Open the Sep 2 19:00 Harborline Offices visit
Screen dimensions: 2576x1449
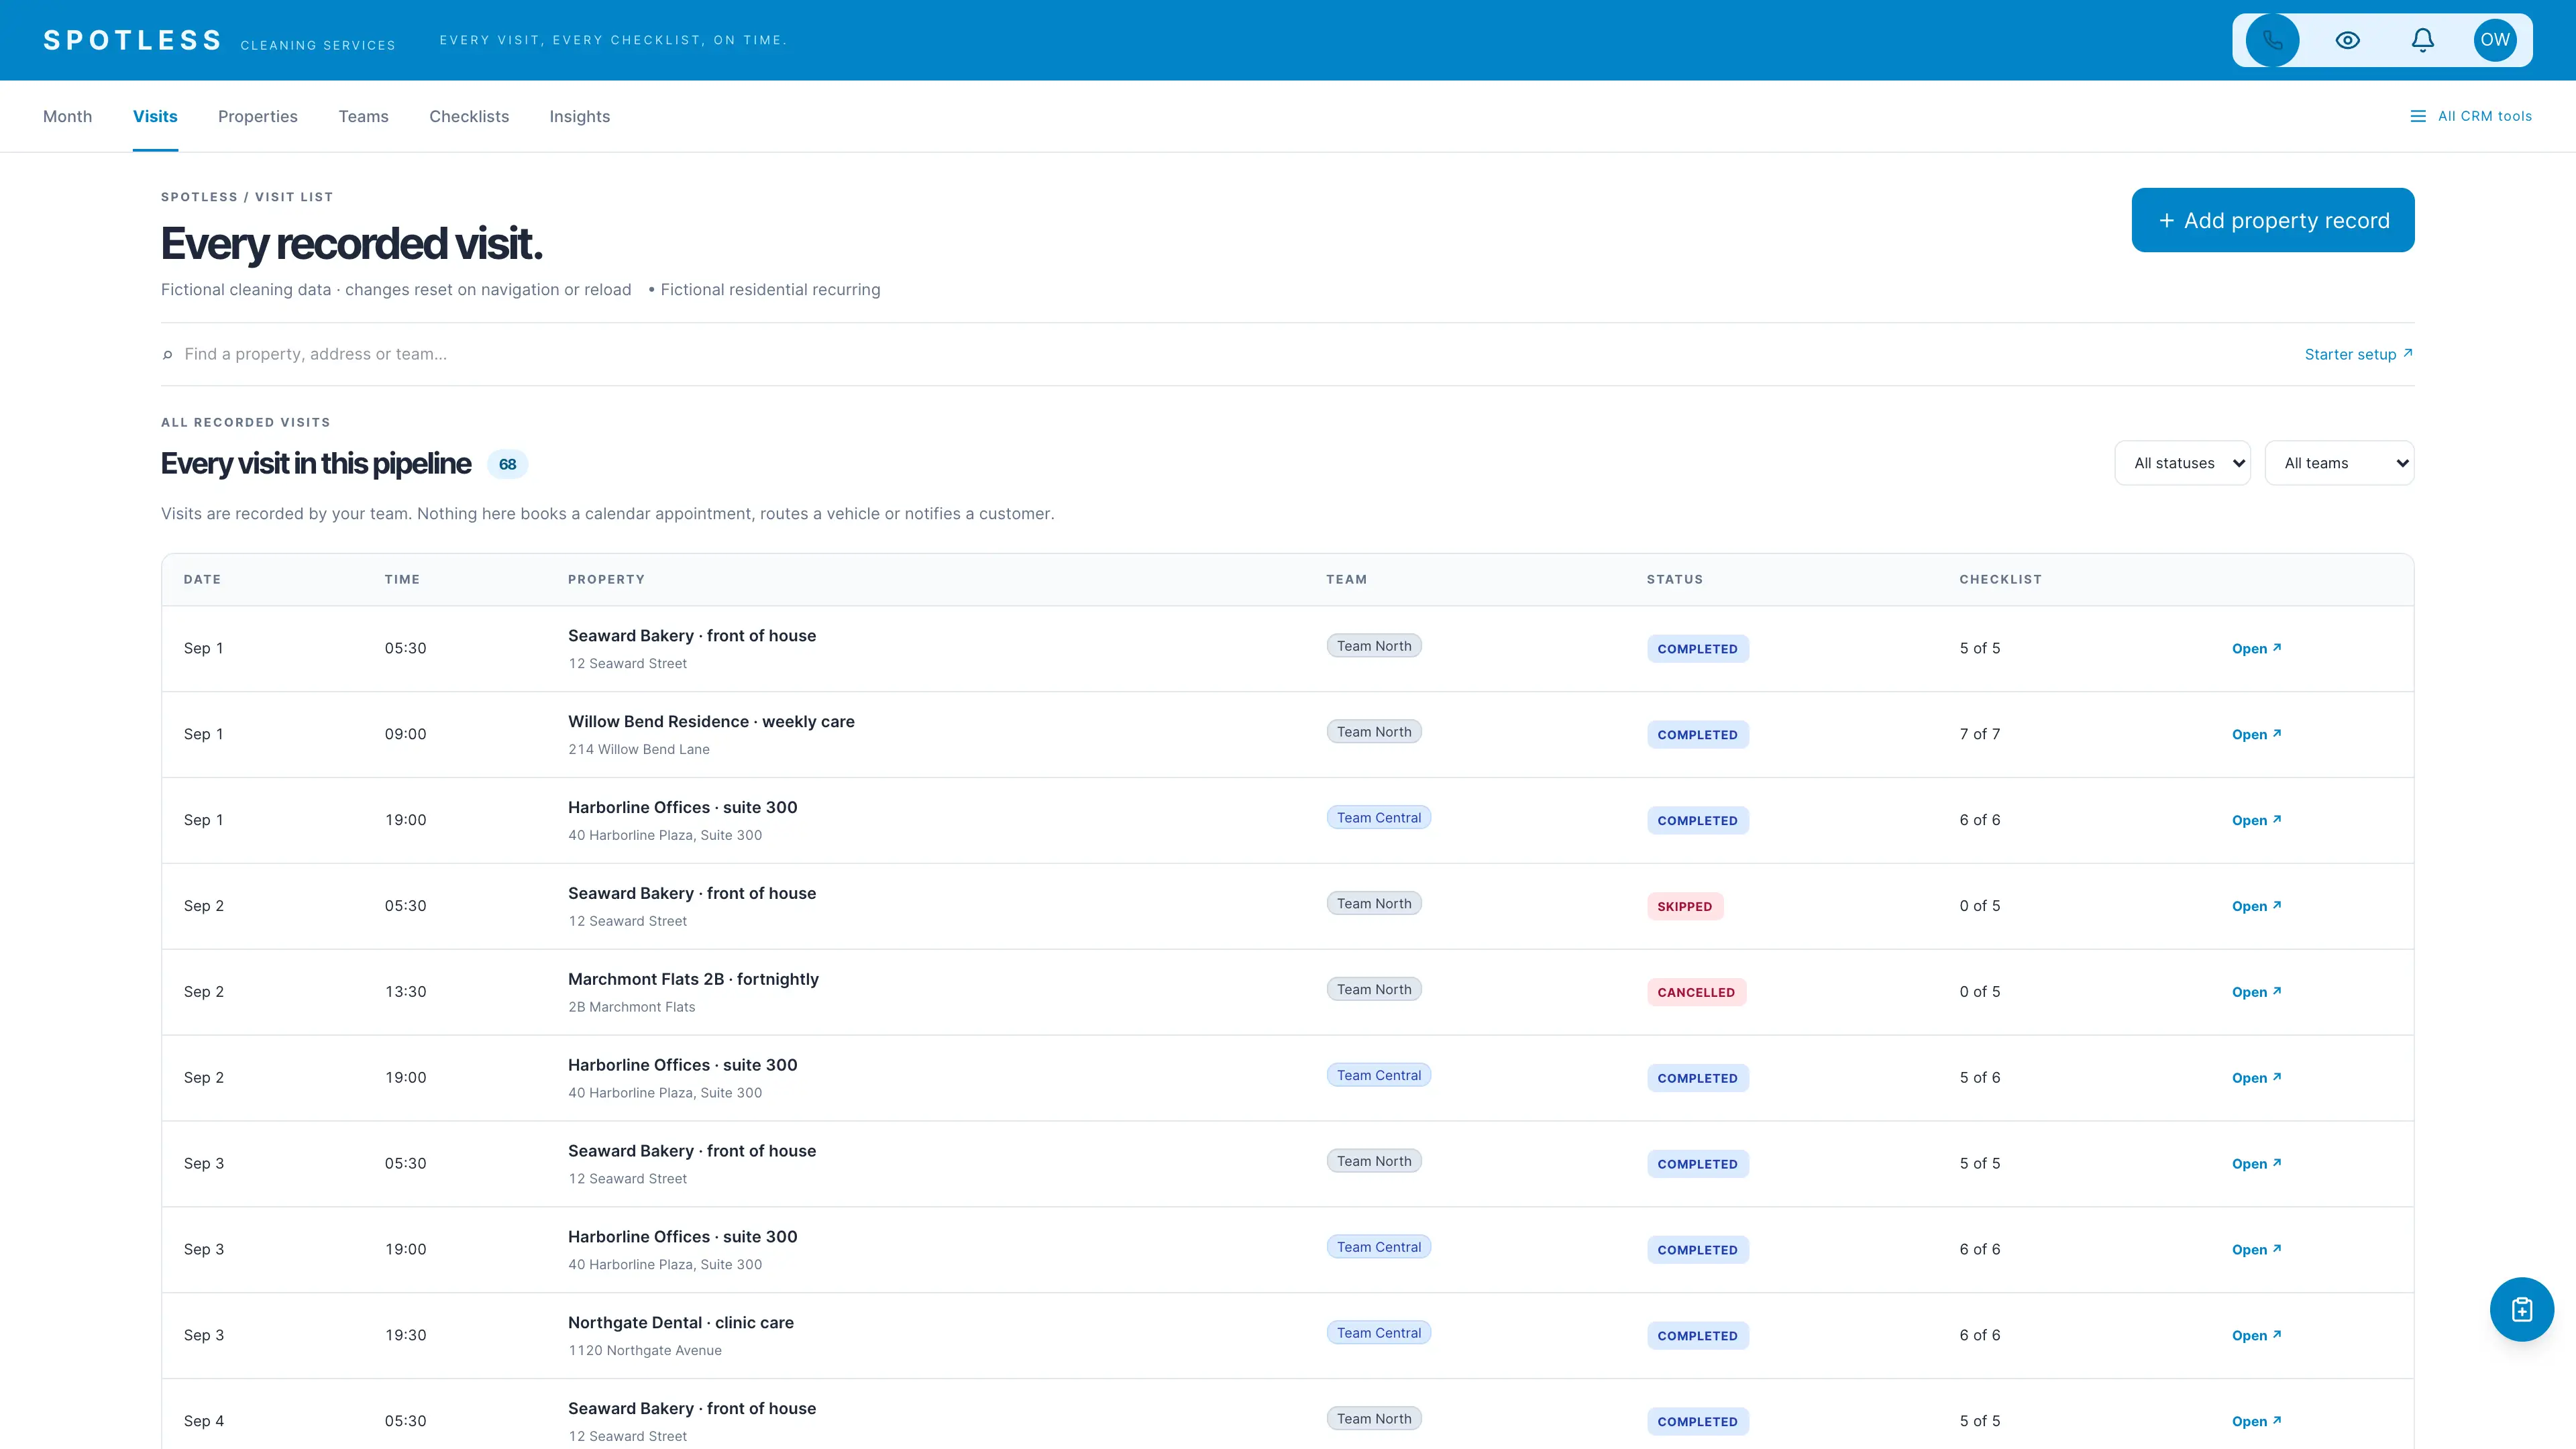click(2256, 1078)
